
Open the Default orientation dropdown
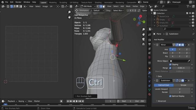[x=97, y=11]
